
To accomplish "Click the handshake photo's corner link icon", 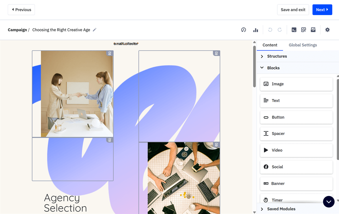I will tap(110, 53).
